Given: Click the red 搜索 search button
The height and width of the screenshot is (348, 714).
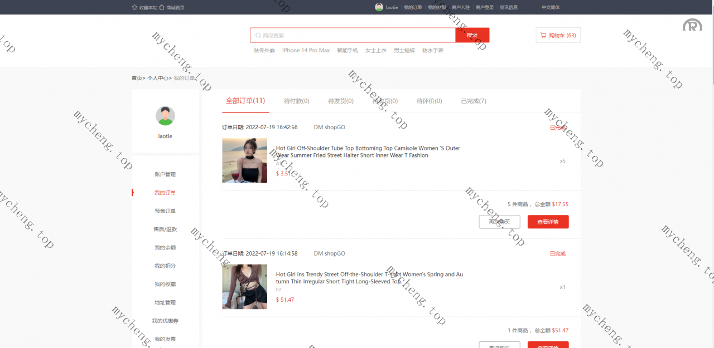Looking at the screenshot, I should [472, 35].
